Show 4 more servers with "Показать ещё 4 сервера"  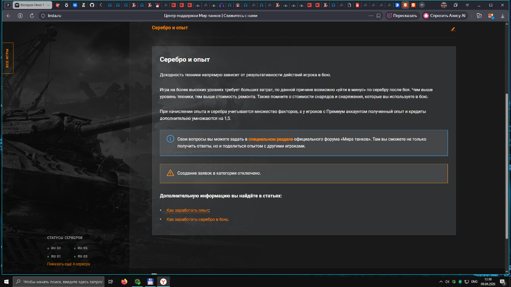click(69, 264)
